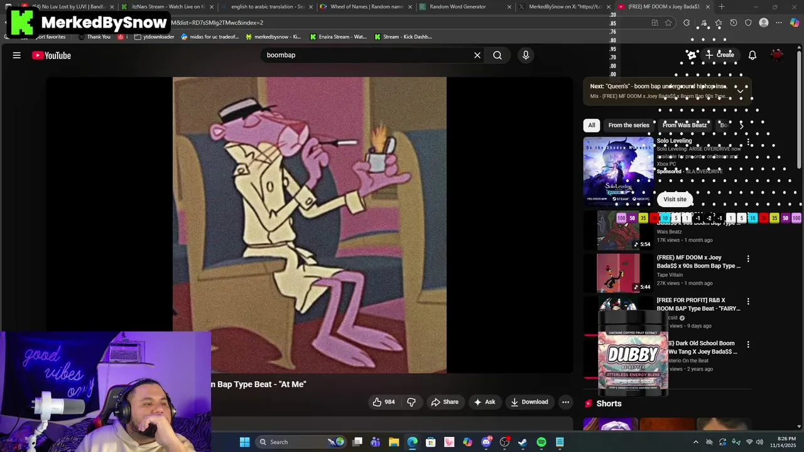Image resolution: width=804 pixels, height=452 pixels.
Task: Select From Wais Beatz chip
Action: [685, 125]
